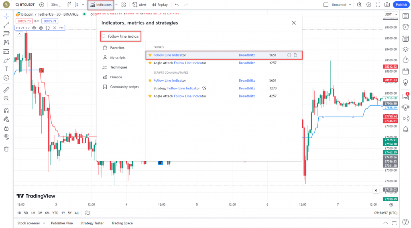Screen dimensions: 411x228
Task: Set the date range to 1D
Action: point(19,213)
